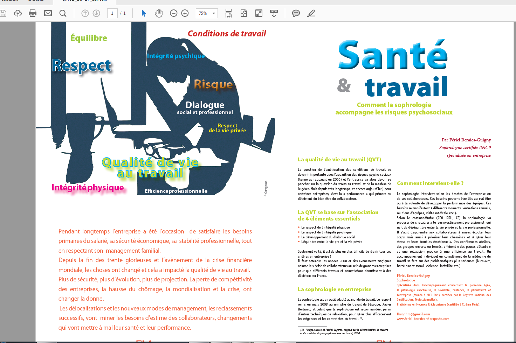Screen dimensions: 516x343
Task: Open the read mode keyboard-arrow tool
Action: (274, 13)
